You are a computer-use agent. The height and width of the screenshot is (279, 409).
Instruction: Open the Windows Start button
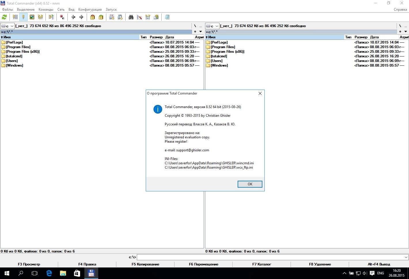pyautogui.click(x=7, y=273)
